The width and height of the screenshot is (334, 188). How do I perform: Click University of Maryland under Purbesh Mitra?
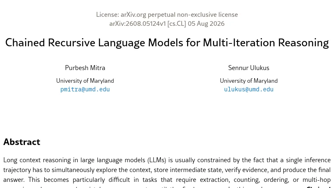click(x=85, y=81)
